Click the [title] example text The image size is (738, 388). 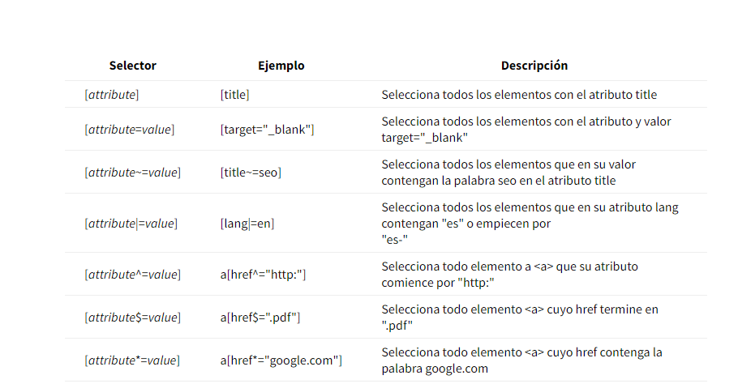pyautogui.click(x=234, y=95)
